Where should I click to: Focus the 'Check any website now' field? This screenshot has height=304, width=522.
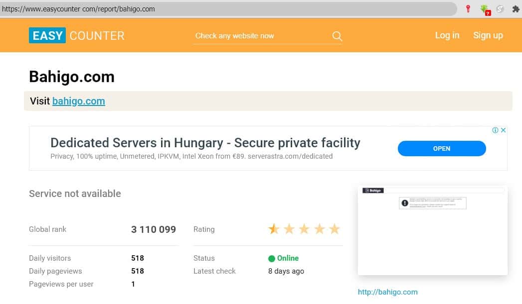pyautogui.click(x=259, y=36)
